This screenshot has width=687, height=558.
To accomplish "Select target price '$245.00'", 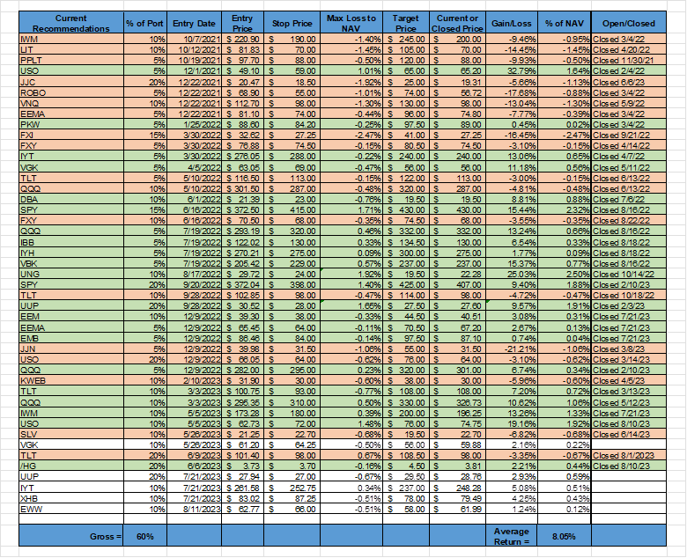I will pyautogui.click(x=406, y=39).
